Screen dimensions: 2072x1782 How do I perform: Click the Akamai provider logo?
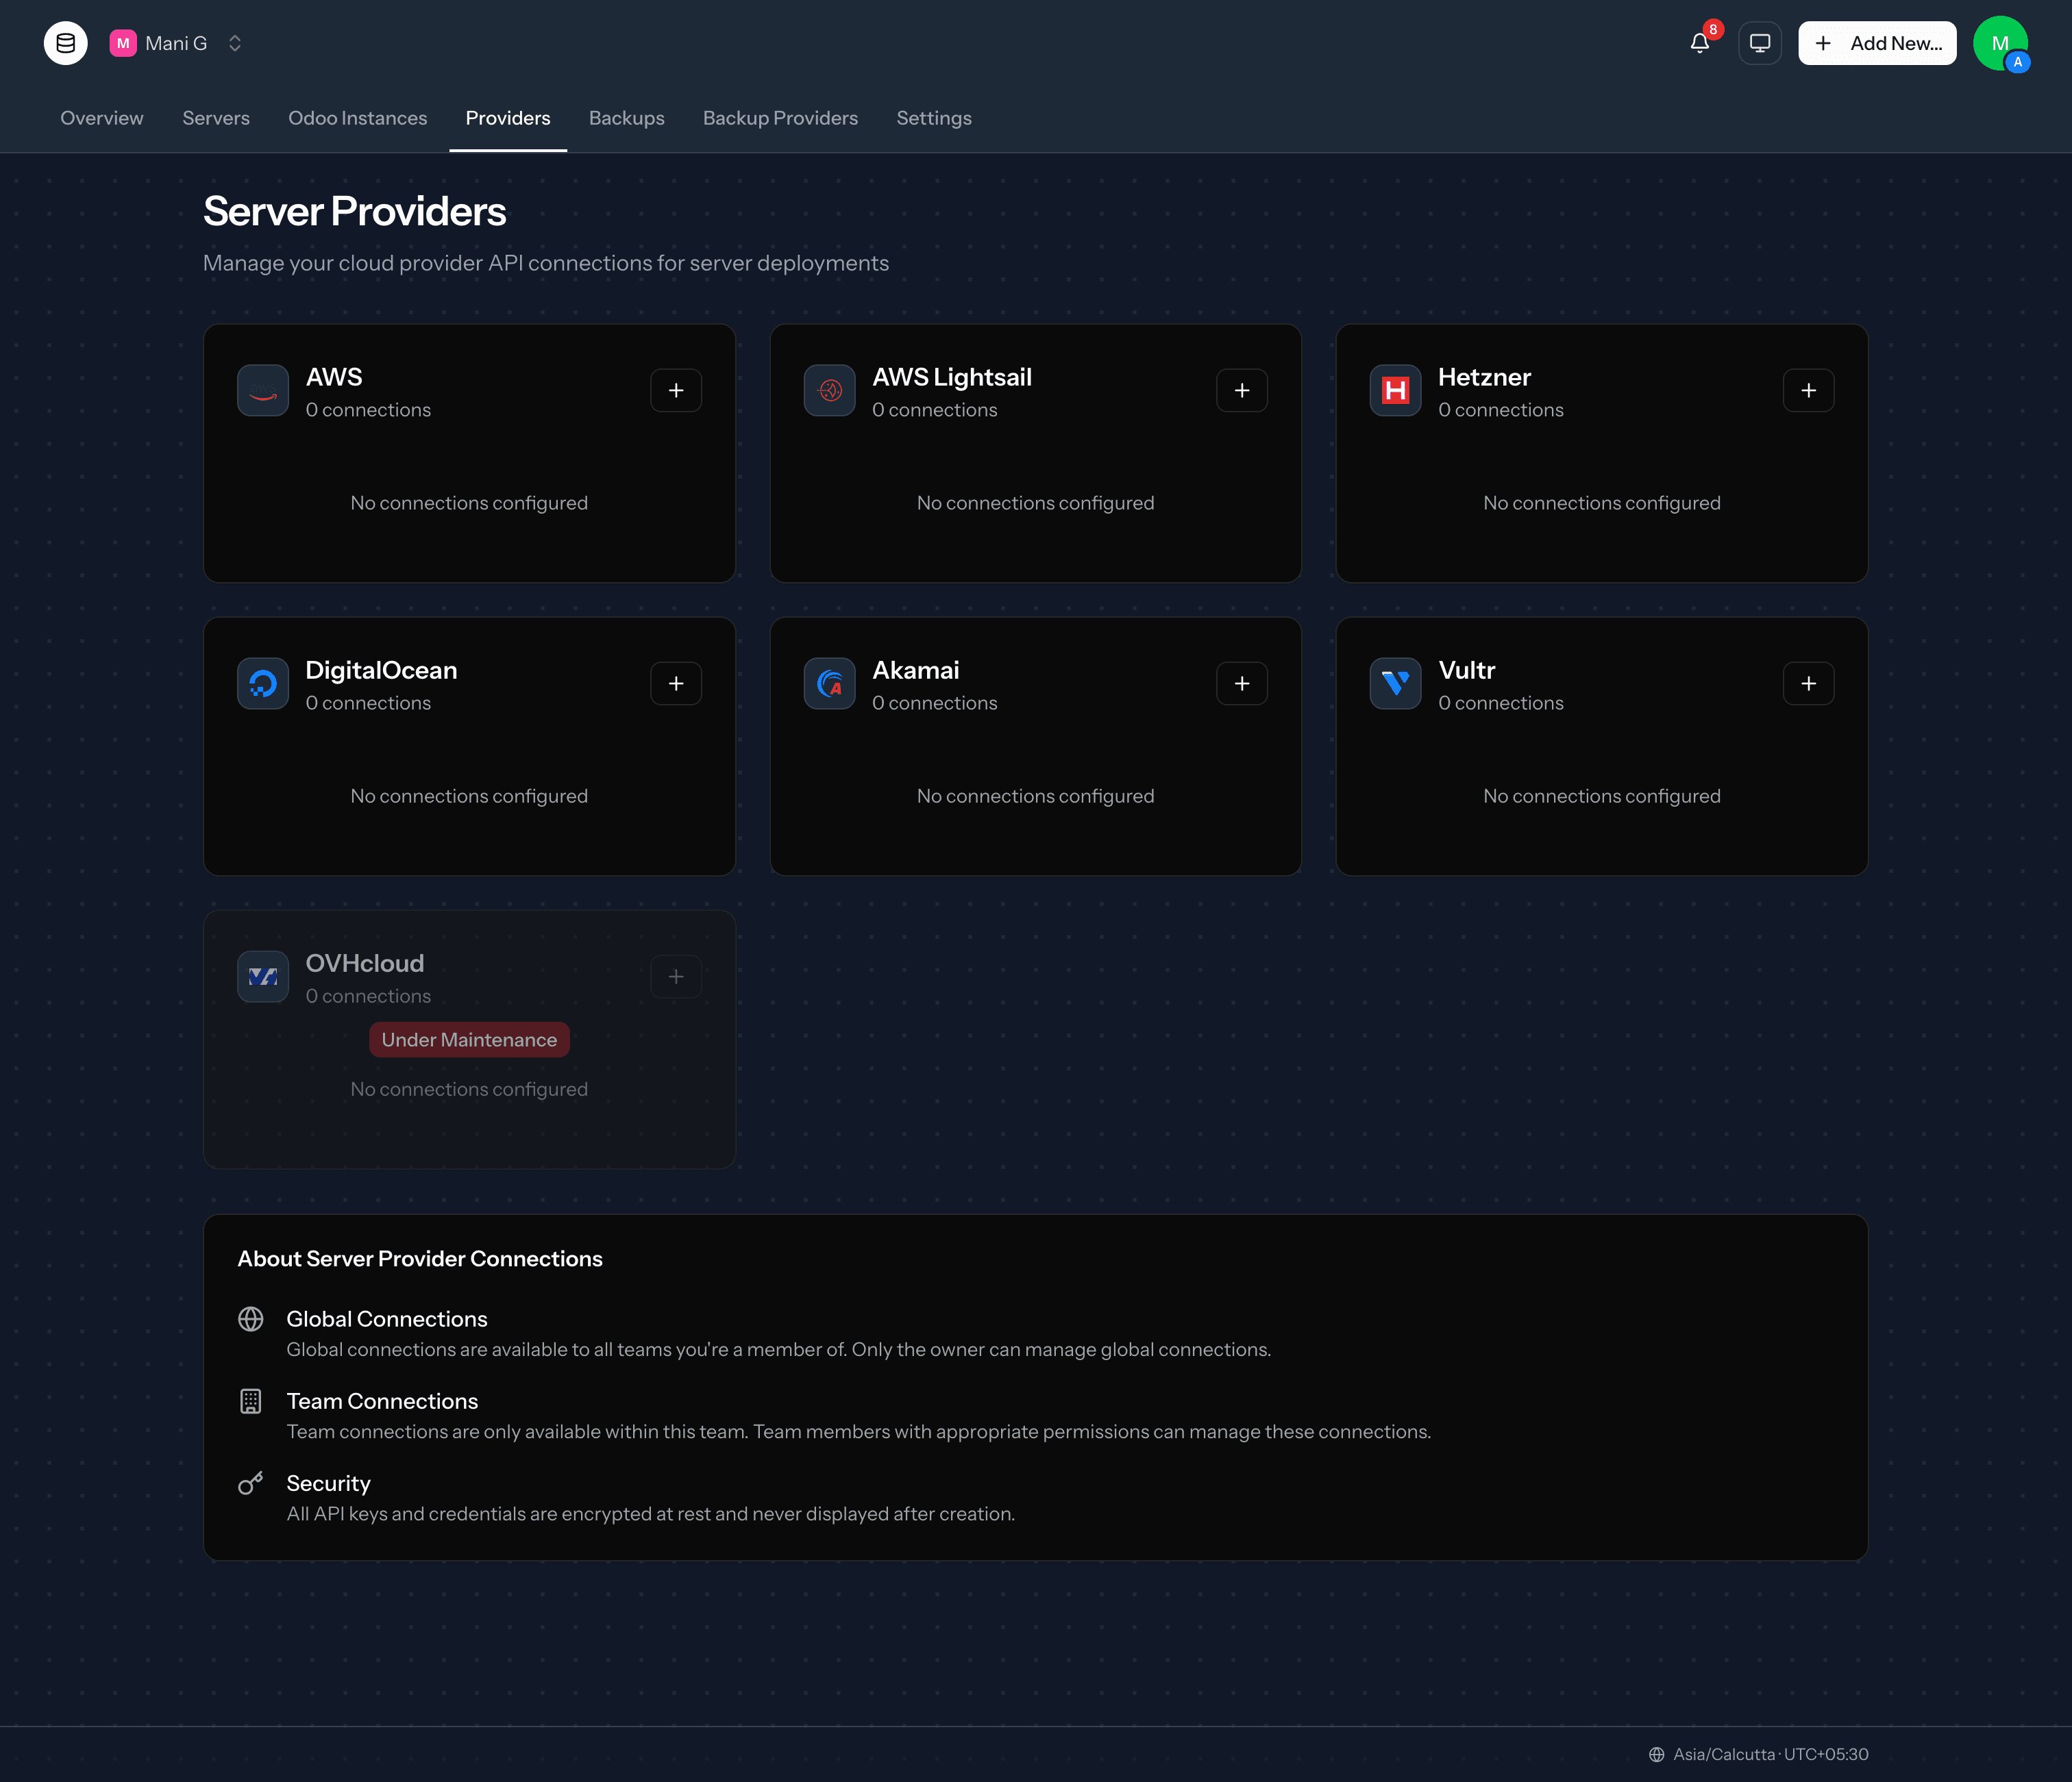coord(830,683)
